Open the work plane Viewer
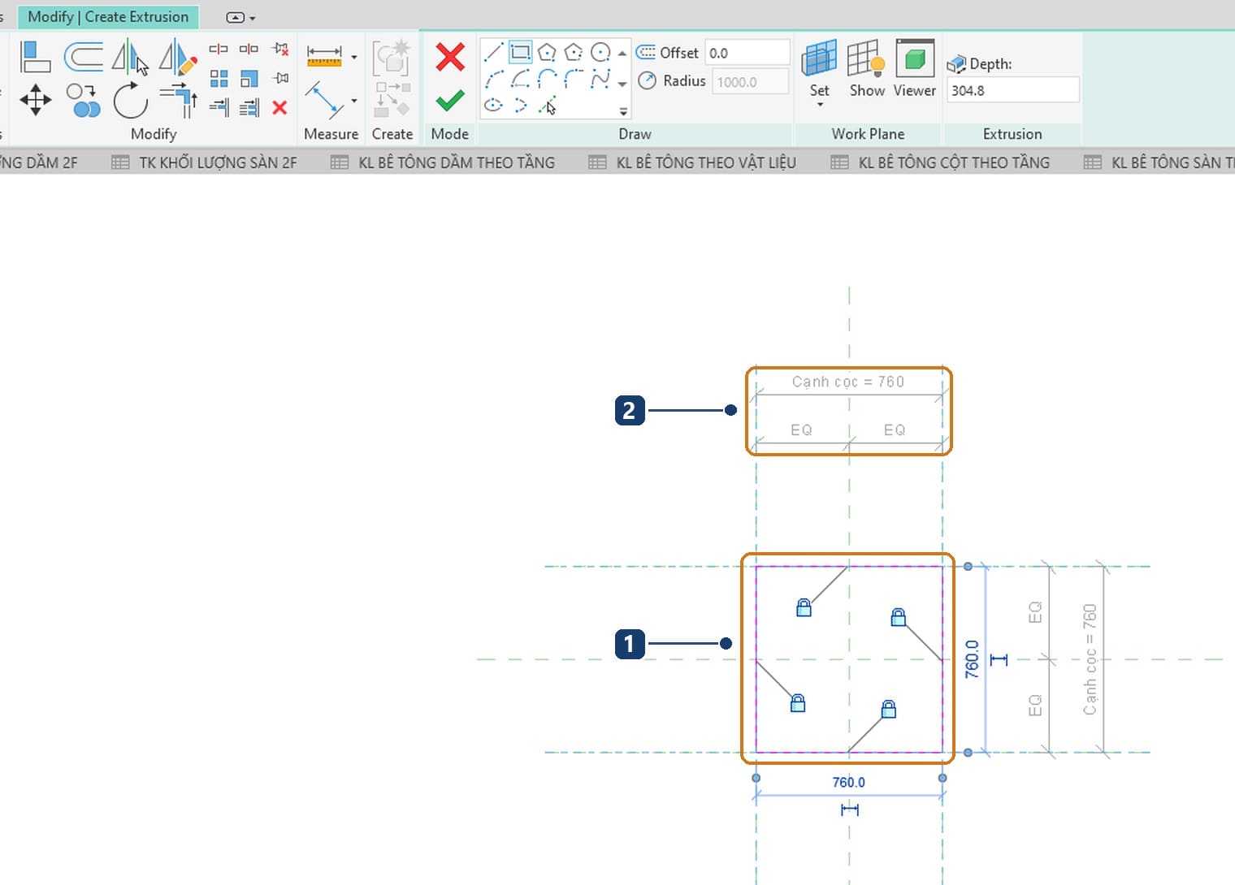Viewport: 1235px width, 885px height. coord(915,70)
